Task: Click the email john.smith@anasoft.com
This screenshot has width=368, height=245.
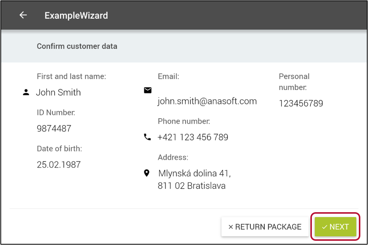Action: [x=207, y=101]
